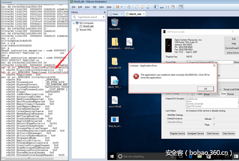
Task: Click the Unregister Service button
Action: click(195, 133)
